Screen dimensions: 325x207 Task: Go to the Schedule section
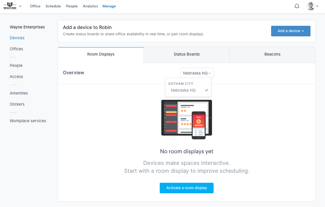pos(53,6)
